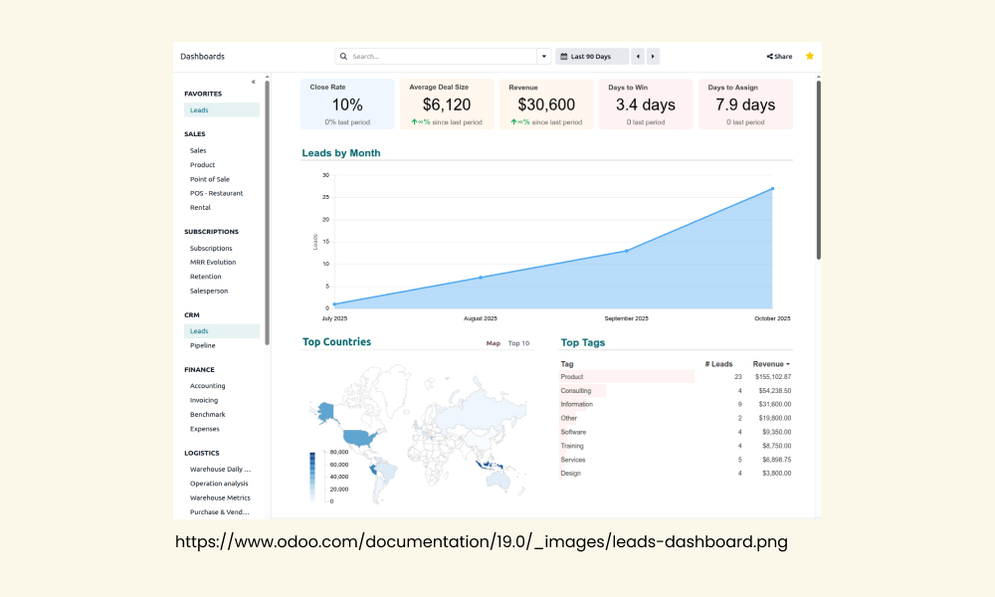
Task: Click the Tag column header
Action: tap(567, 364)
